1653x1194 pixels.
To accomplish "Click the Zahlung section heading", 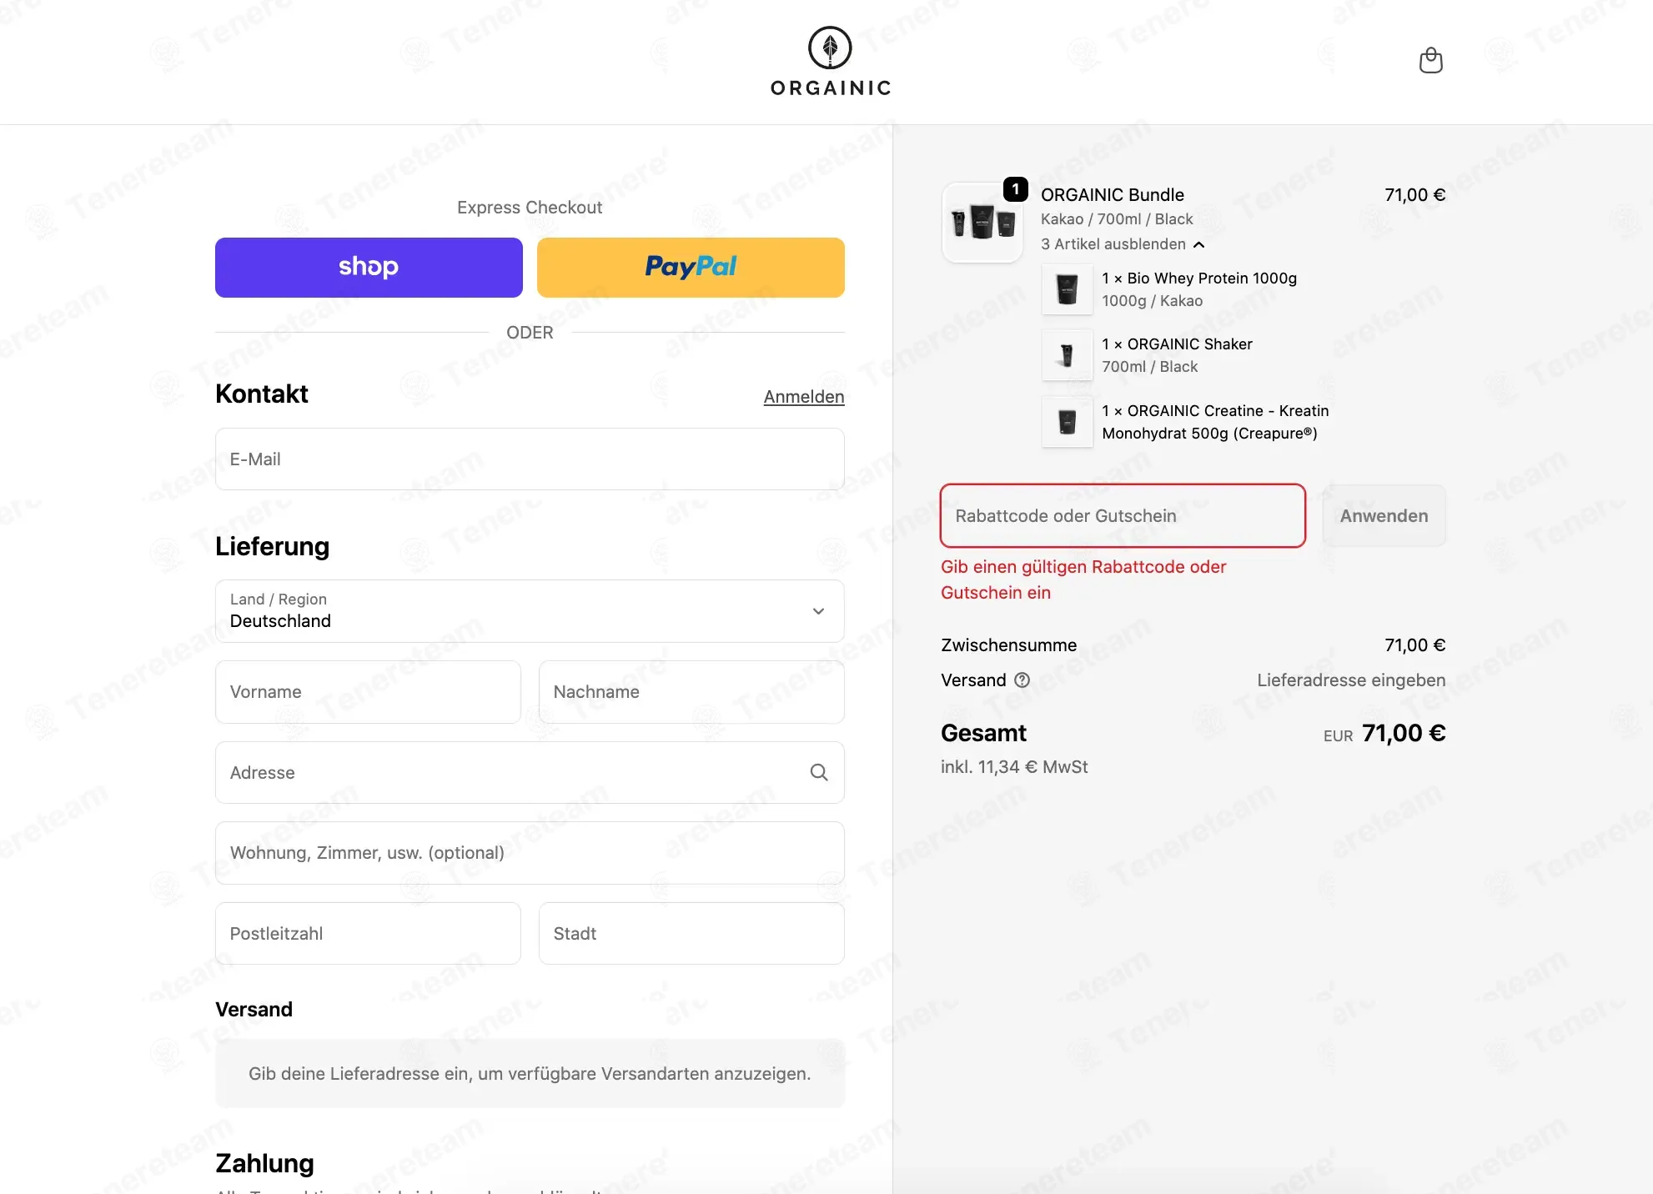I will pos(264,1163).
